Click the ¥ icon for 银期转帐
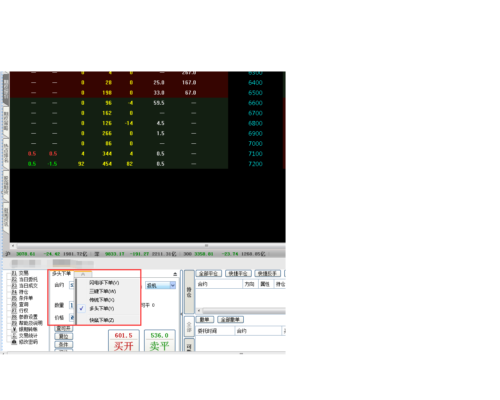Viewport: 500px width, 400px height. (14, 329)
